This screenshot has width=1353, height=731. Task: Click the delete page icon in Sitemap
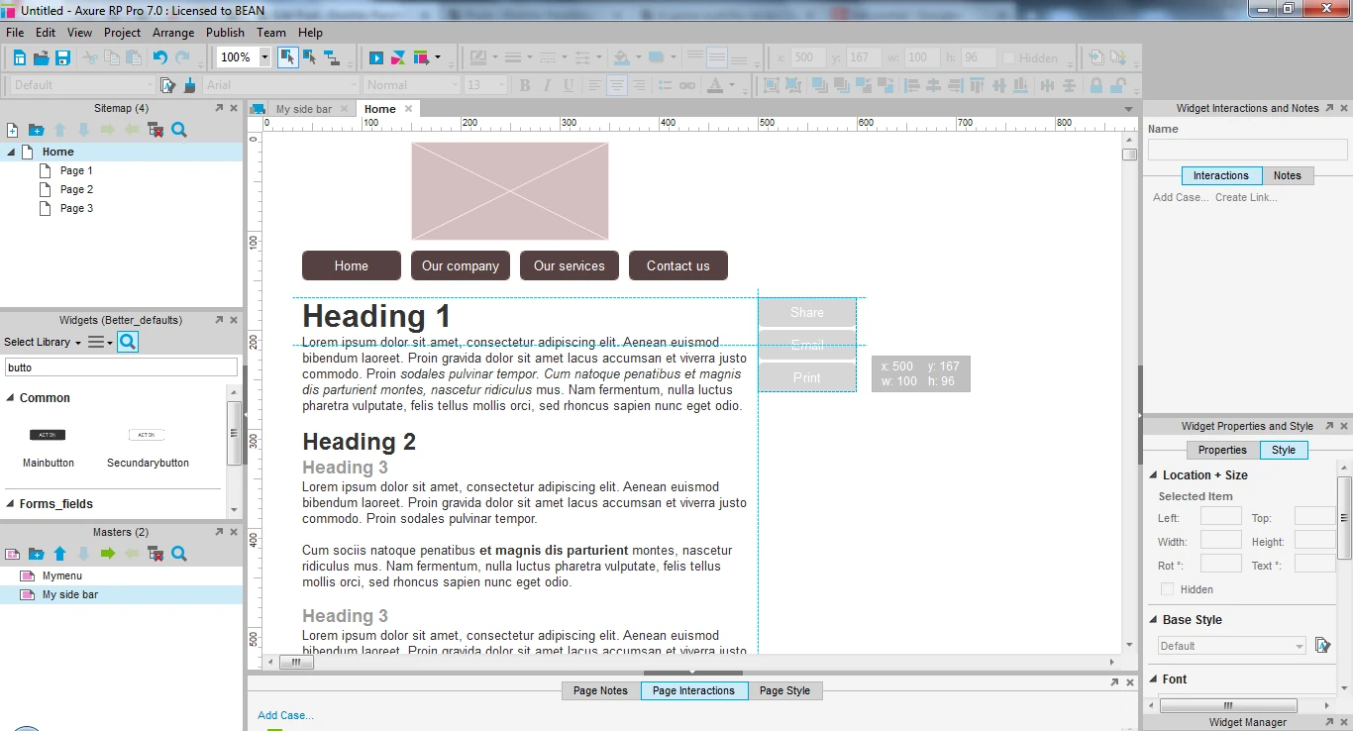click(x=156, y=130)
